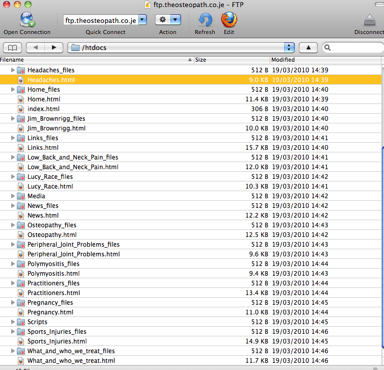The height and width of the screenshot is (370, 384).
Task: Expand the Practitioners_files folder
Action: point(13,283)
